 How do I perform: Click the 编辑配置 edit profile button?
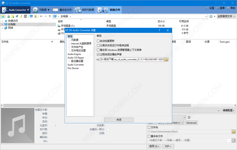pyautogui.click(x=228, y=110)
